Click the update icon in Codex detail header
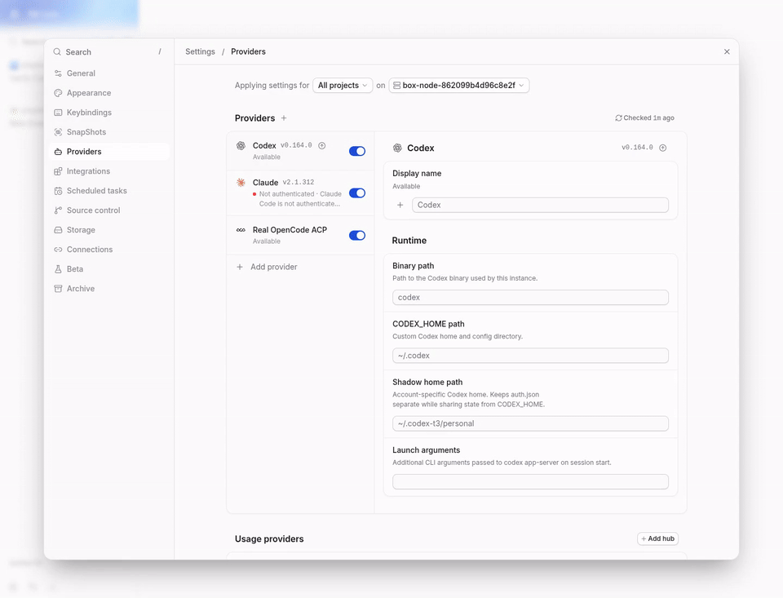This screenshot has width=783, height=598. 662,148
